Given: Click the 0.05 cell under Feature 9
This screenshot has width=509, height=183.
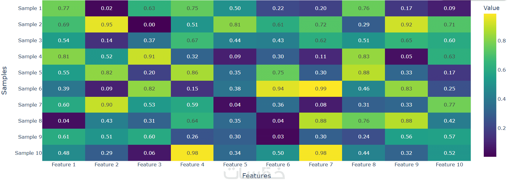Looking at the screenshot, I should click(406, 56).
